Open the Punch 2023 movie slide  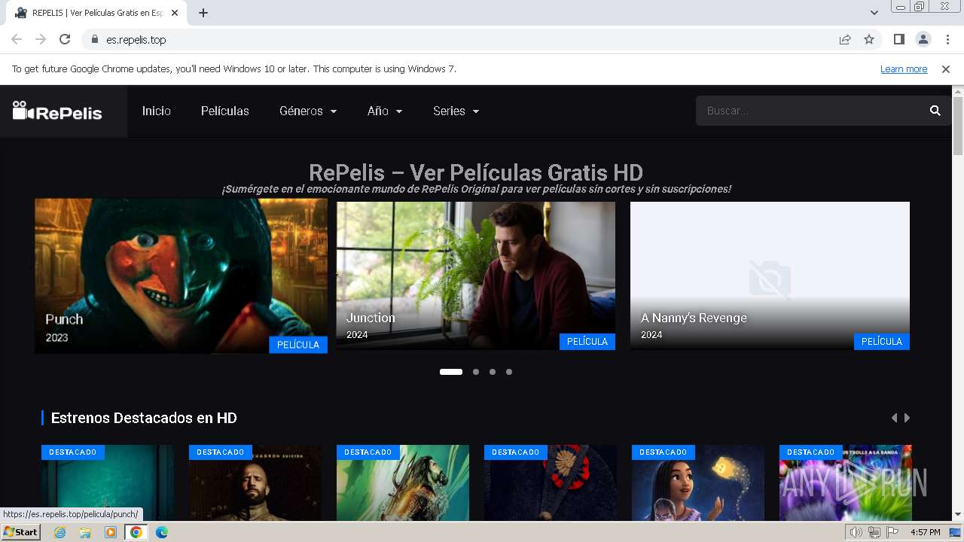181,276
